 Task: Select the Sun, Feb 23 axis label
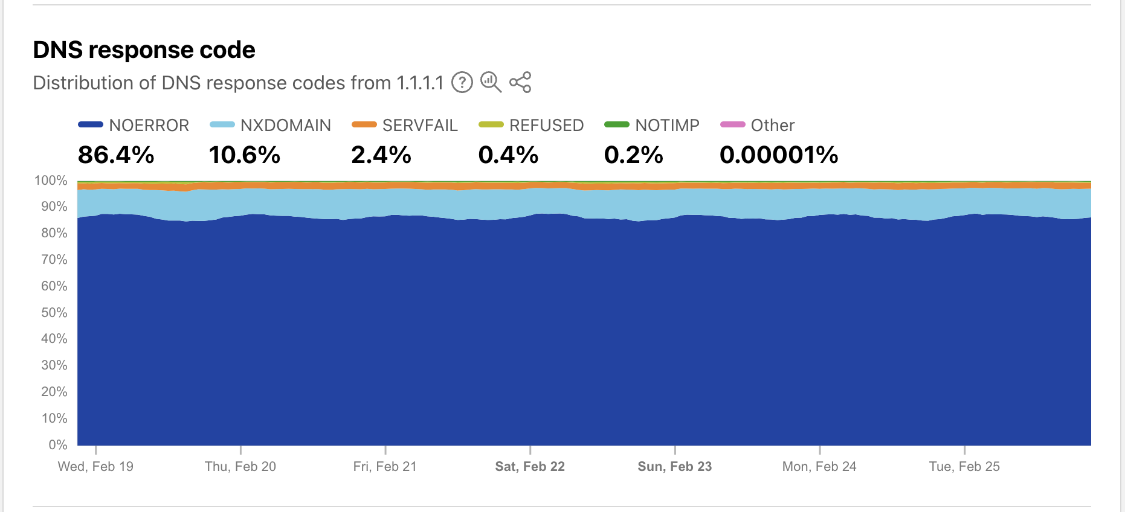(x=675, y=466)
